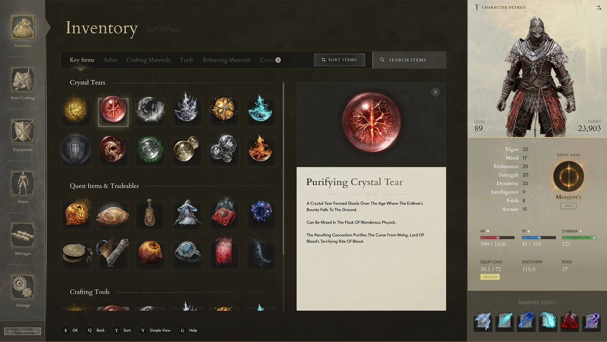Image resolution: width=607 pixels, height=342 pixels.
Task: Swap the Morgott's Great Rune
Action: click(568, 206)
